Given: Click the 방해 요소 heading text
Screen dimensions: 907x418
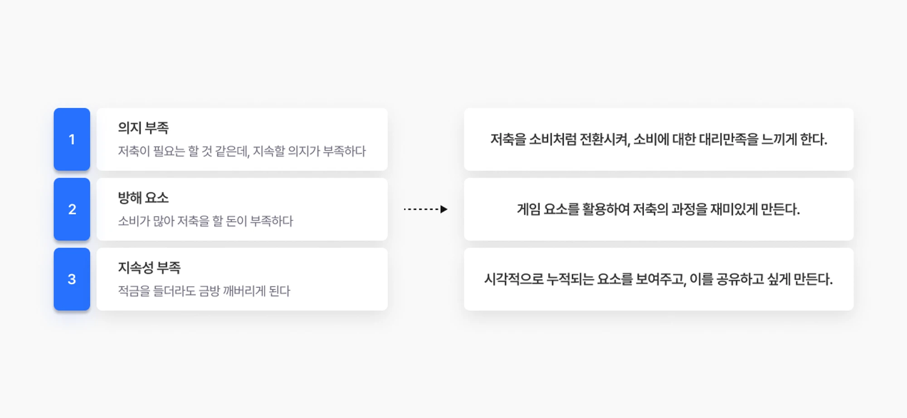Looking at the screenshot, I should (143, 198).
